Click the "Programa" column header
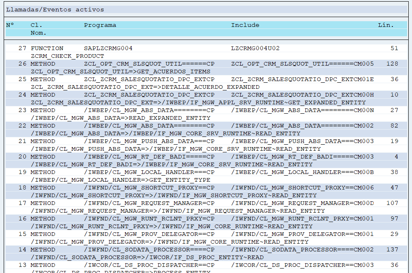The image size is (412, 273). pyautogui.click(x=100, y=25)
